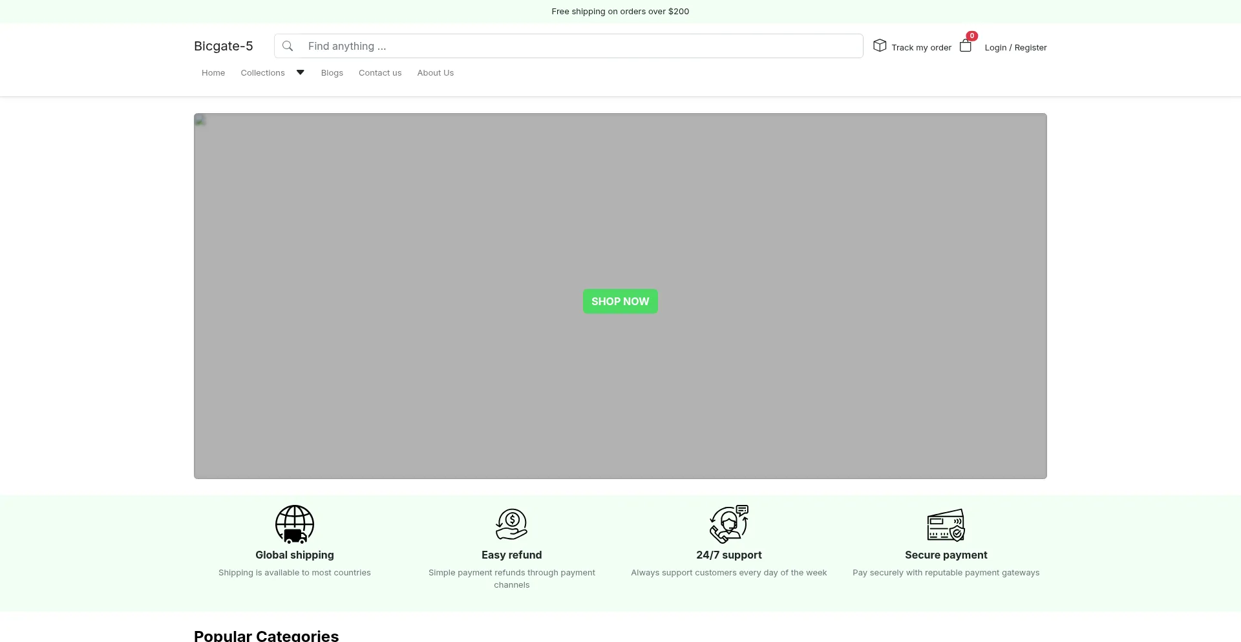
Task: Go to the Blogs page
Action: coord(332,73)
